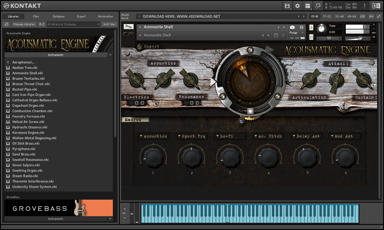
Task: Toggle the PV button on instrument header
Action: tap(374, 37)
